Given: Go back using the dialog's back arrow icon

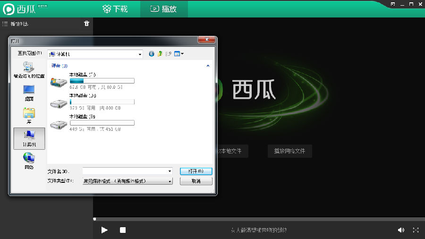Looking at the screenshot, I should pyautogui.click(x=152, y=54).
